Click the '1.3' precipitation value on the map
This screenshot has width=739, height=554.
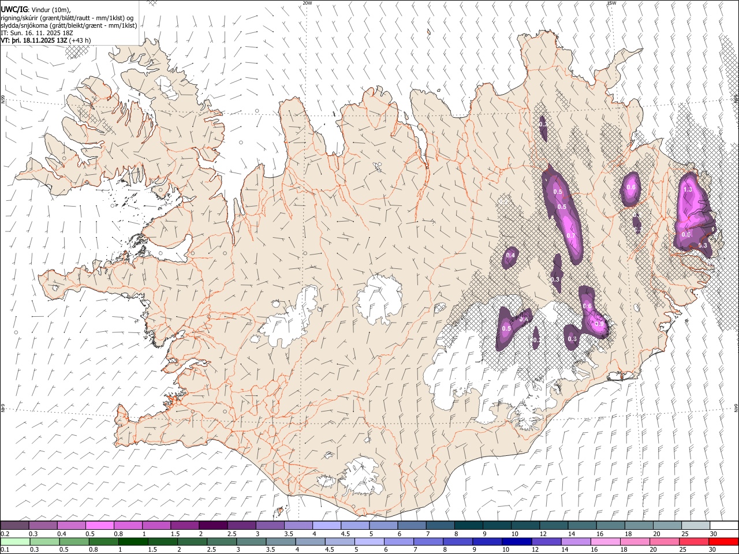[688, 189]
